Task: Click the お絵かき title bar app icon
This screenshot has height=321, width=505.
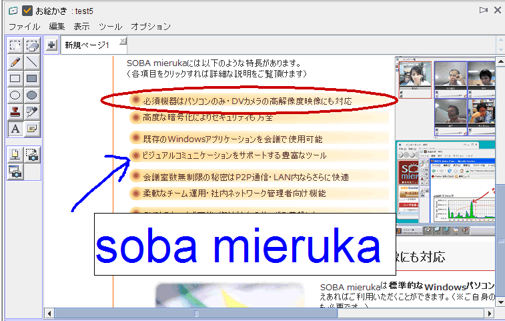Action: 13,11
